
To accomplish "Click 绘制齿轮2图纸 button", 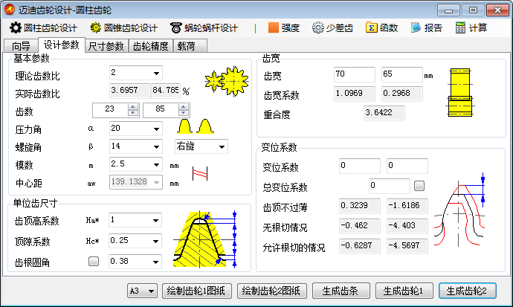I will 271,291.
